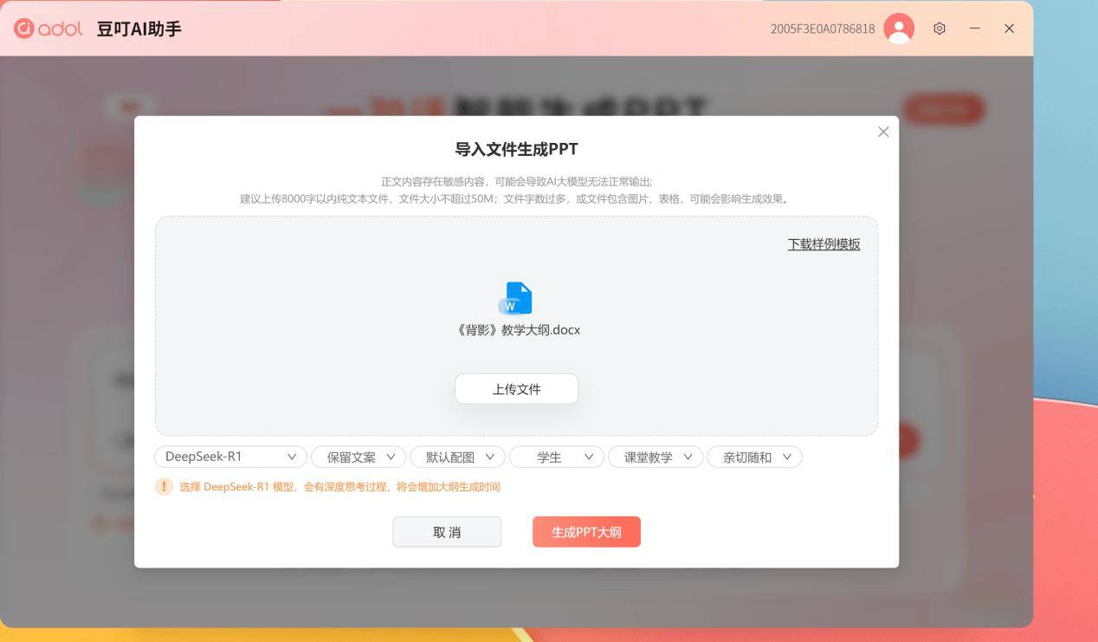Close the 豆叮AI助手 application window

1009,29
